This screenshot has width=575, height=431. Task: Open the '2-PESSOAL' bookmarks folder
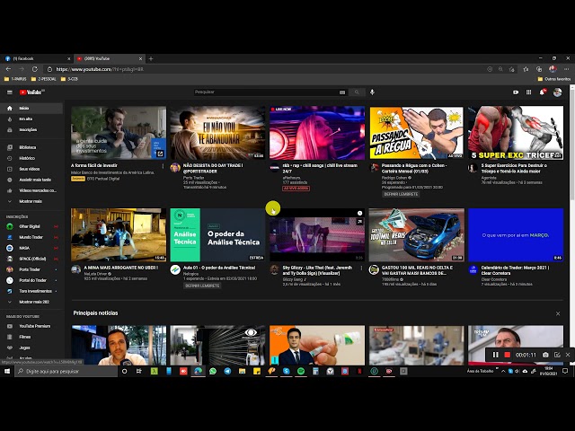point(43,79)
